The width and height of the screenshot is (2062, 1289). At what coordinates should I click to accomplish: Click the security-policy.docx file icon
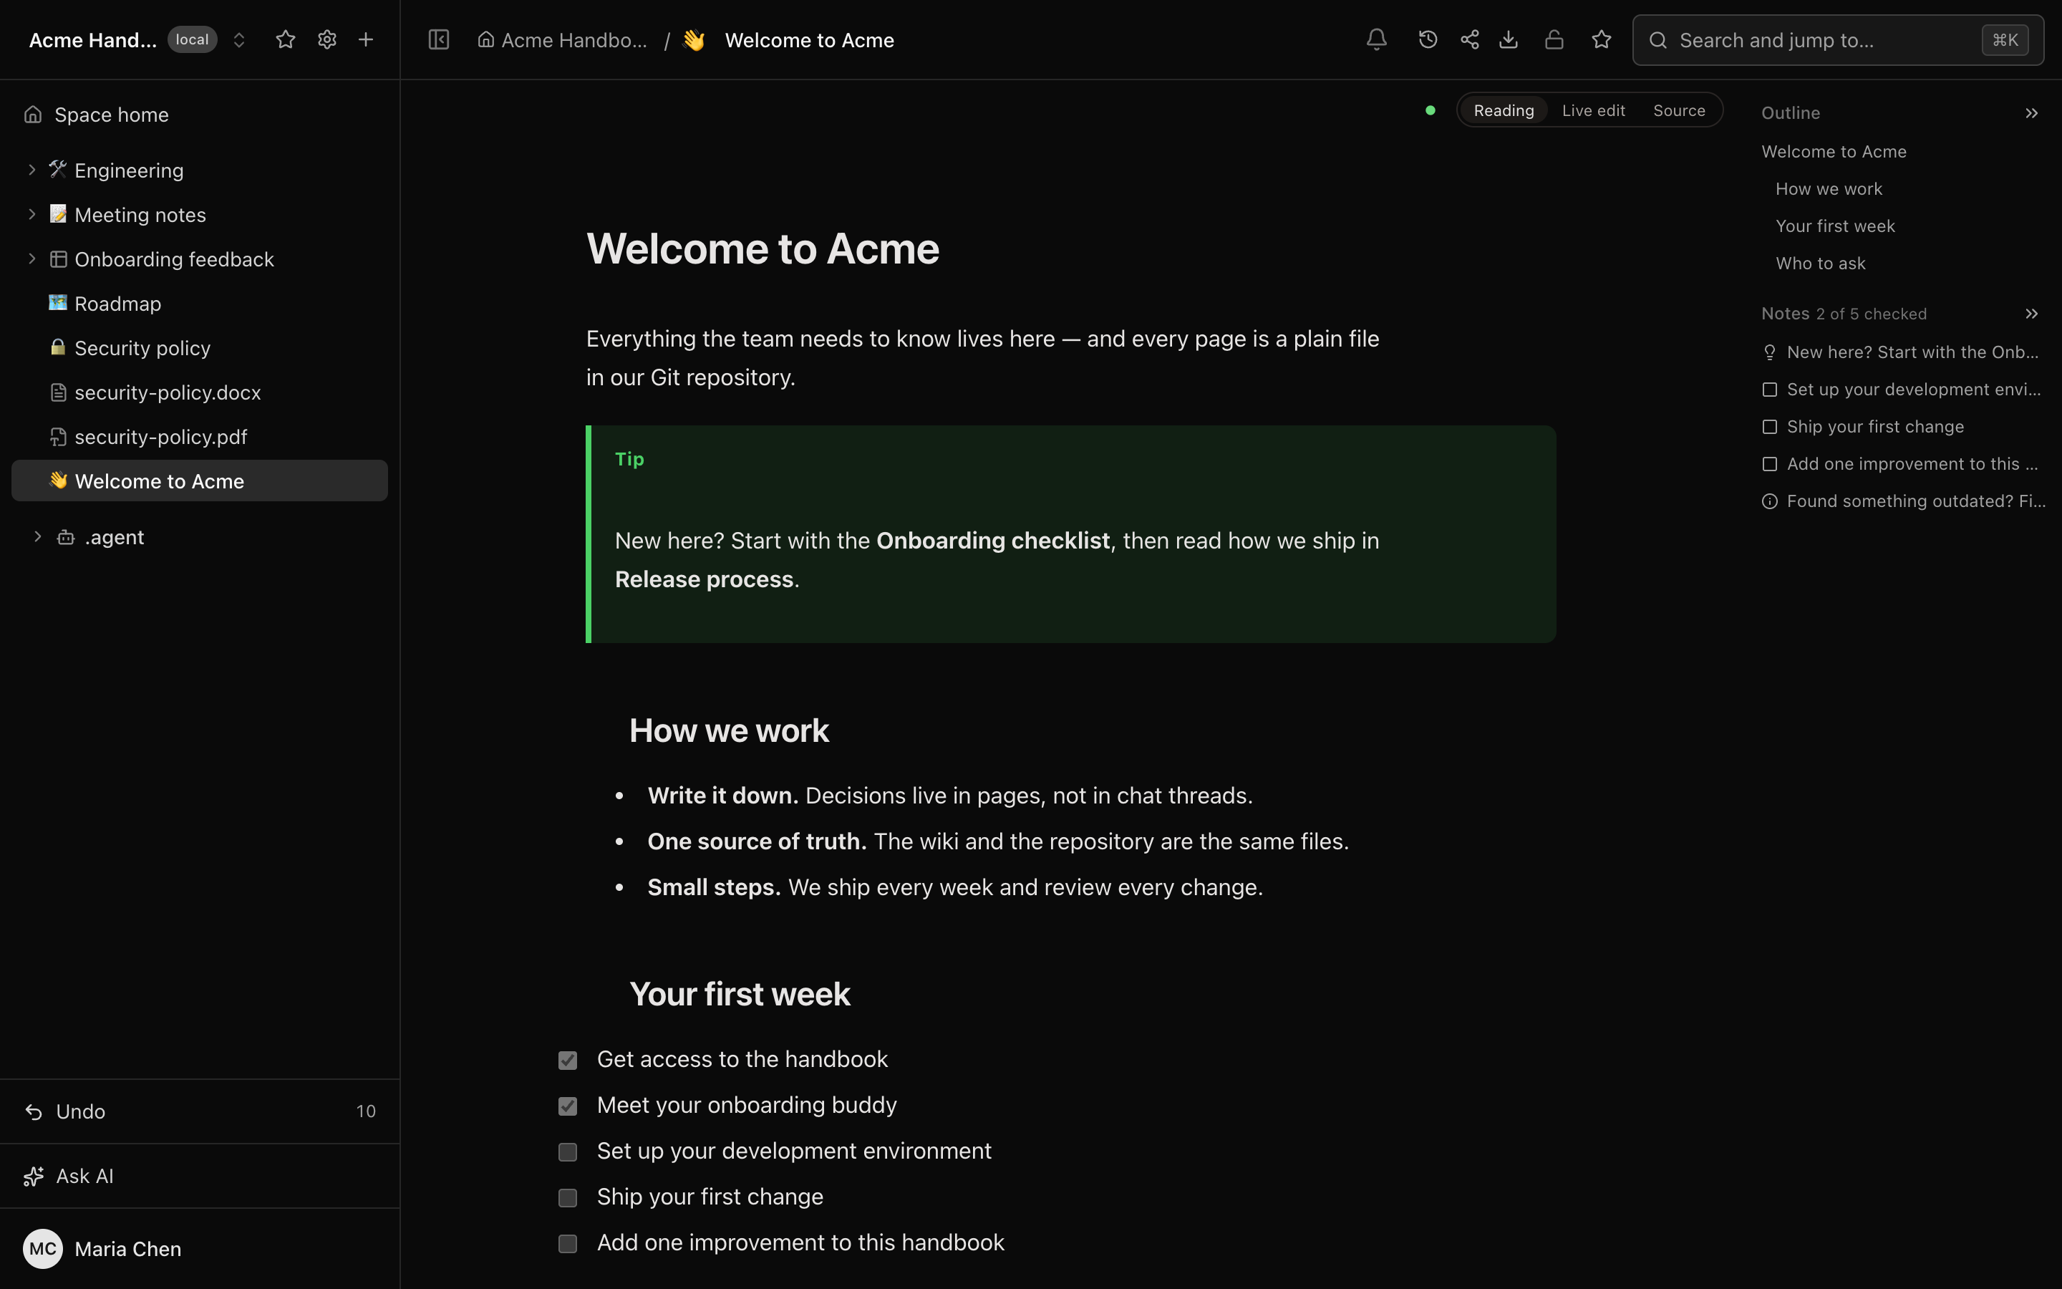click(x=58, y=392)
